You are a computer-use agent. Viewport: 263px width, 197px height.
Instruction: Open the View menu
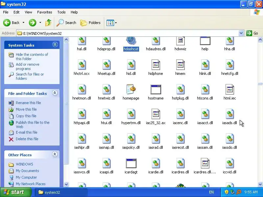click(28, 12)
